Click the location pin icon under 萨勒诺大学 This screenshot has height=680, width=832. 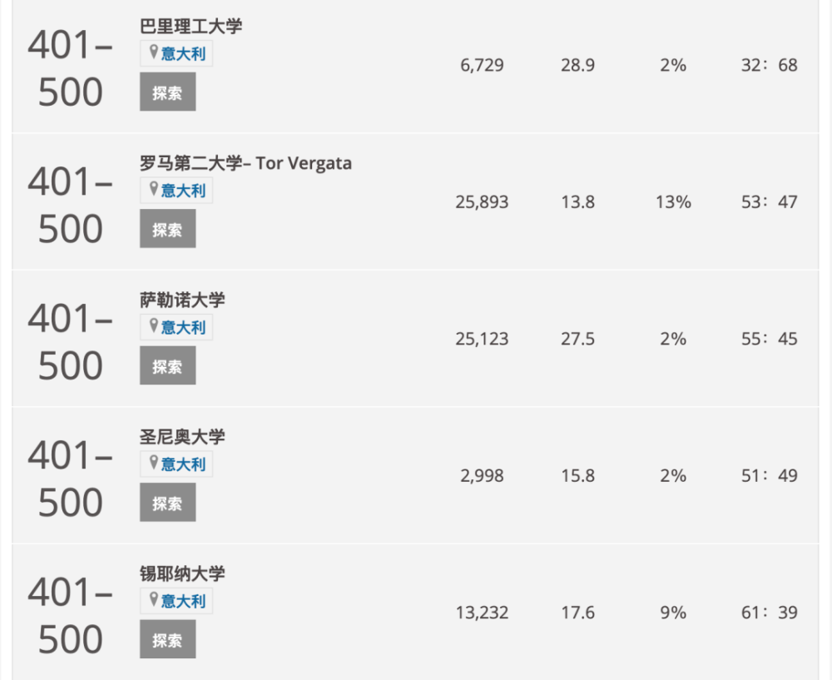(x=153, y=326)
